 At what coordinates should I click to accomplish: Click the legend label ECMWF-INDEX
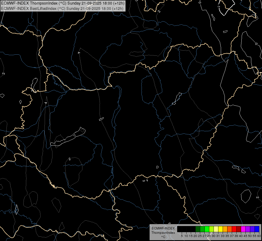coord(163,228)
